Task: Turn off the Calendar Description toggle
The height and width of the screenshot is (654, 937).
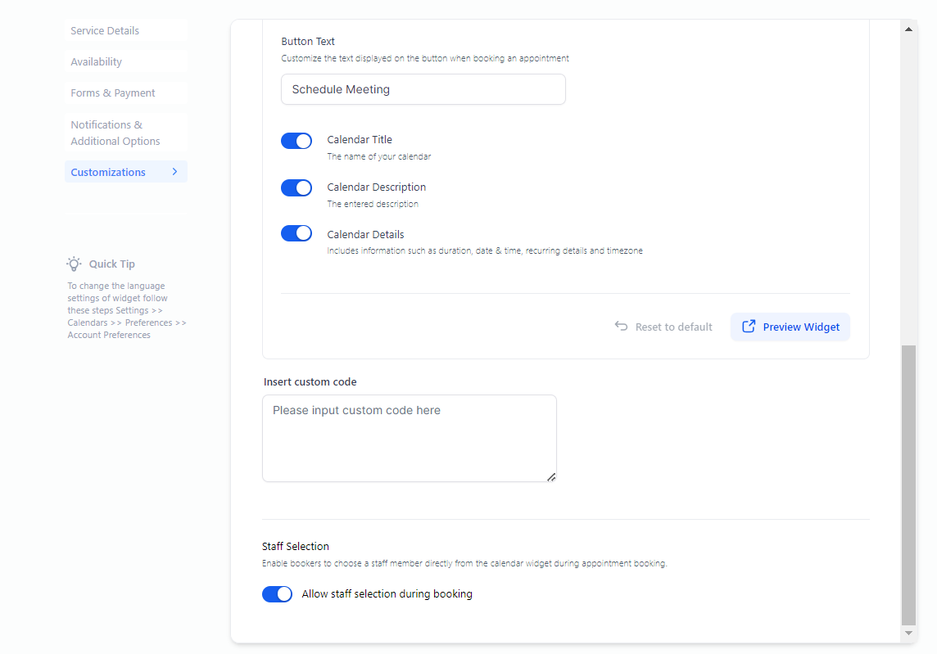Action: [x=296, y=188]
